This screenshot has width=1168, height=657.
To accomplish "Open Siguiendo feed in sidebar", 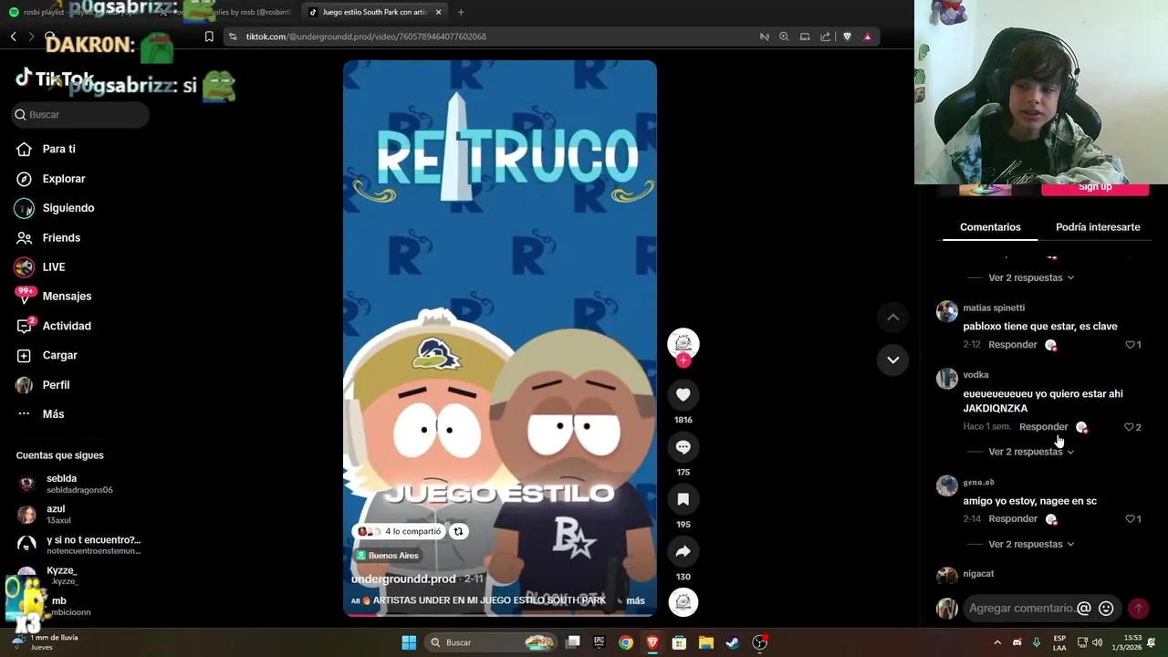I will click(68, 208).
